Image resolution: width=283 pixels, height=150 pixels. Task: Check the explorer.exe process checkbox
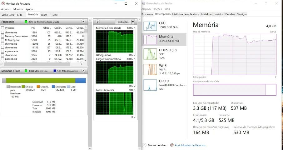(2, 51)
